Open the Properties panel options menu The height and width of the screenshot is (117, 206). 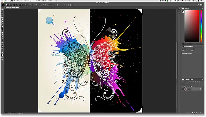202,44
